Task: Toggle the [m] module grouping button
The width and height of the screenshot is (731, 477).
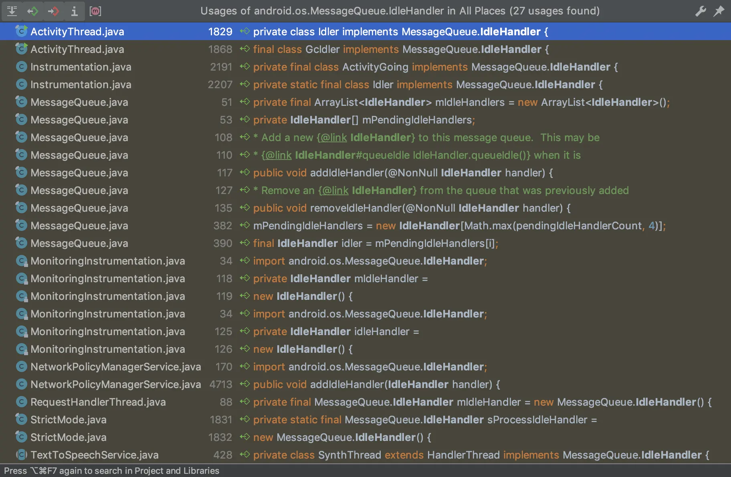Action: click(95, 11)
